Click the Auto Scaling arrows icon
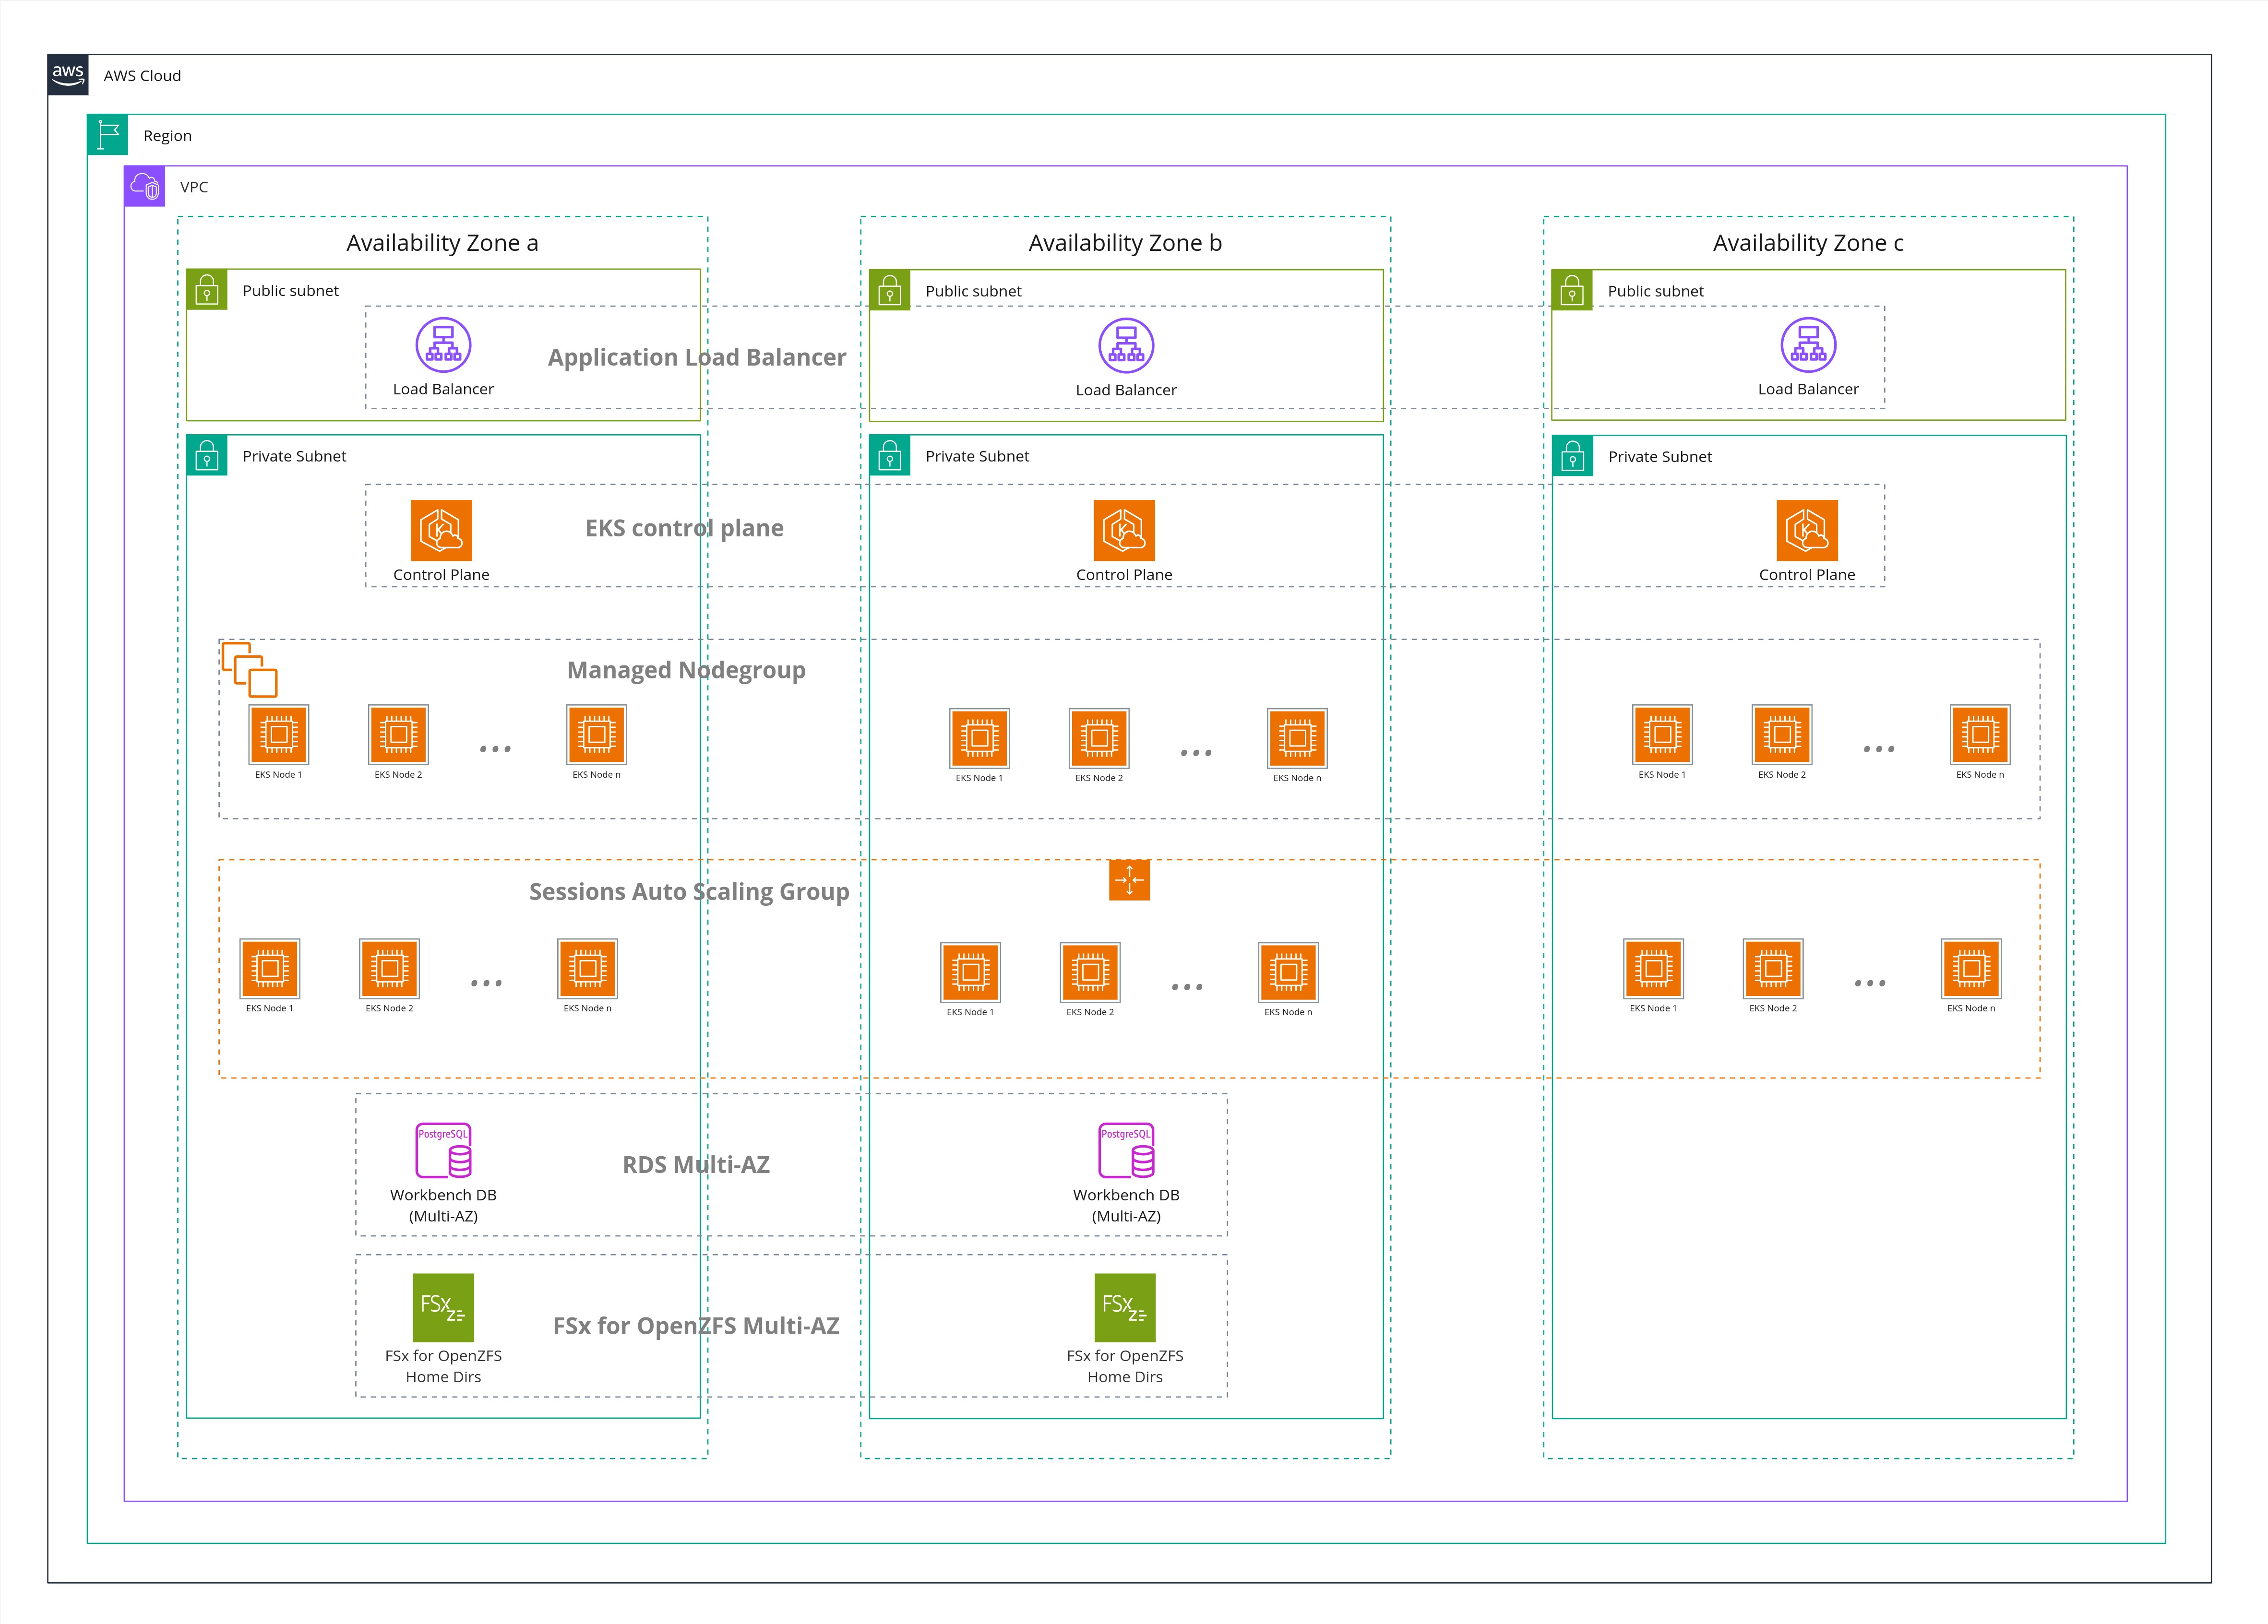This screenshot has height=1624, width=2268. [1129, 880]
